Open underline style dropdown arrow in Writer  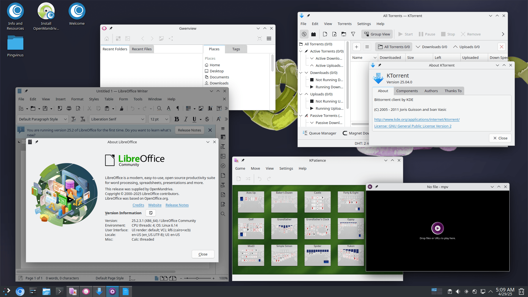pos(200,119)
